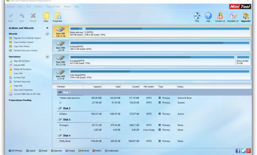Viewport: 257px width, 155px height.
Task: Sort by the Used column header
Action: (111, 87)
